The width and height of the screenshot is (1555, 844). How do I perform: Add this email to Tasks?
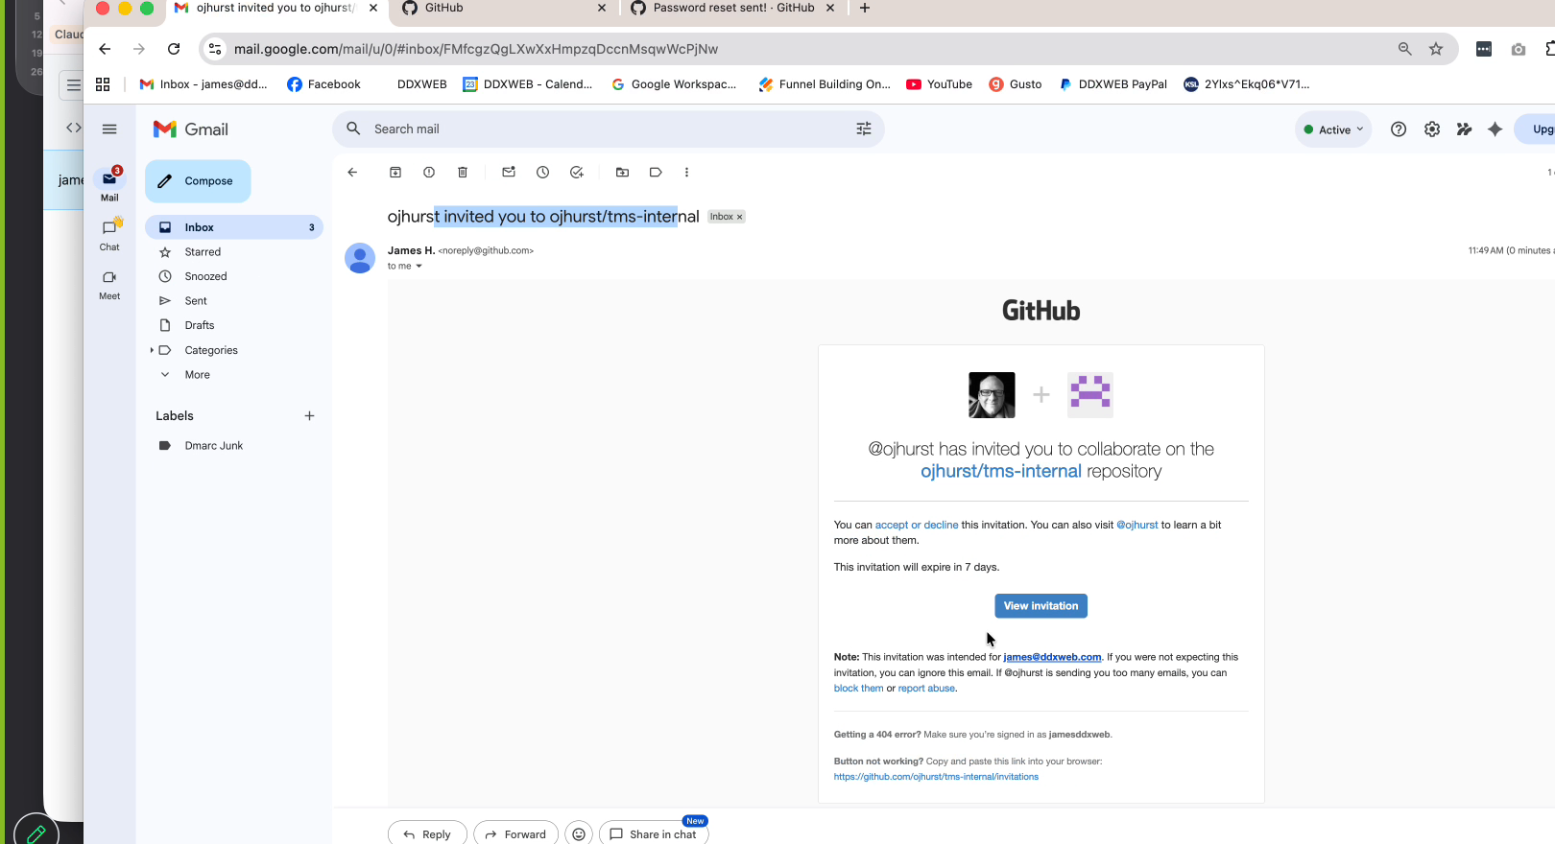pyautogui.click(x=577, y=173)
